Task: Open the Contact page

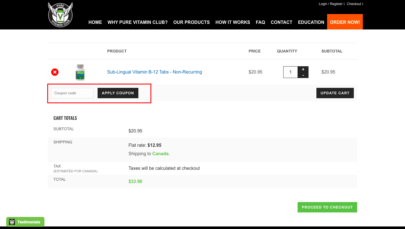Action: point(282,22)
